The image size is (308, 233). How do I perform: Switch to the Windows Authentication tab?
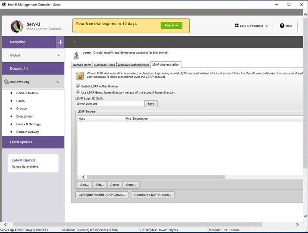(x=134, y=65)
